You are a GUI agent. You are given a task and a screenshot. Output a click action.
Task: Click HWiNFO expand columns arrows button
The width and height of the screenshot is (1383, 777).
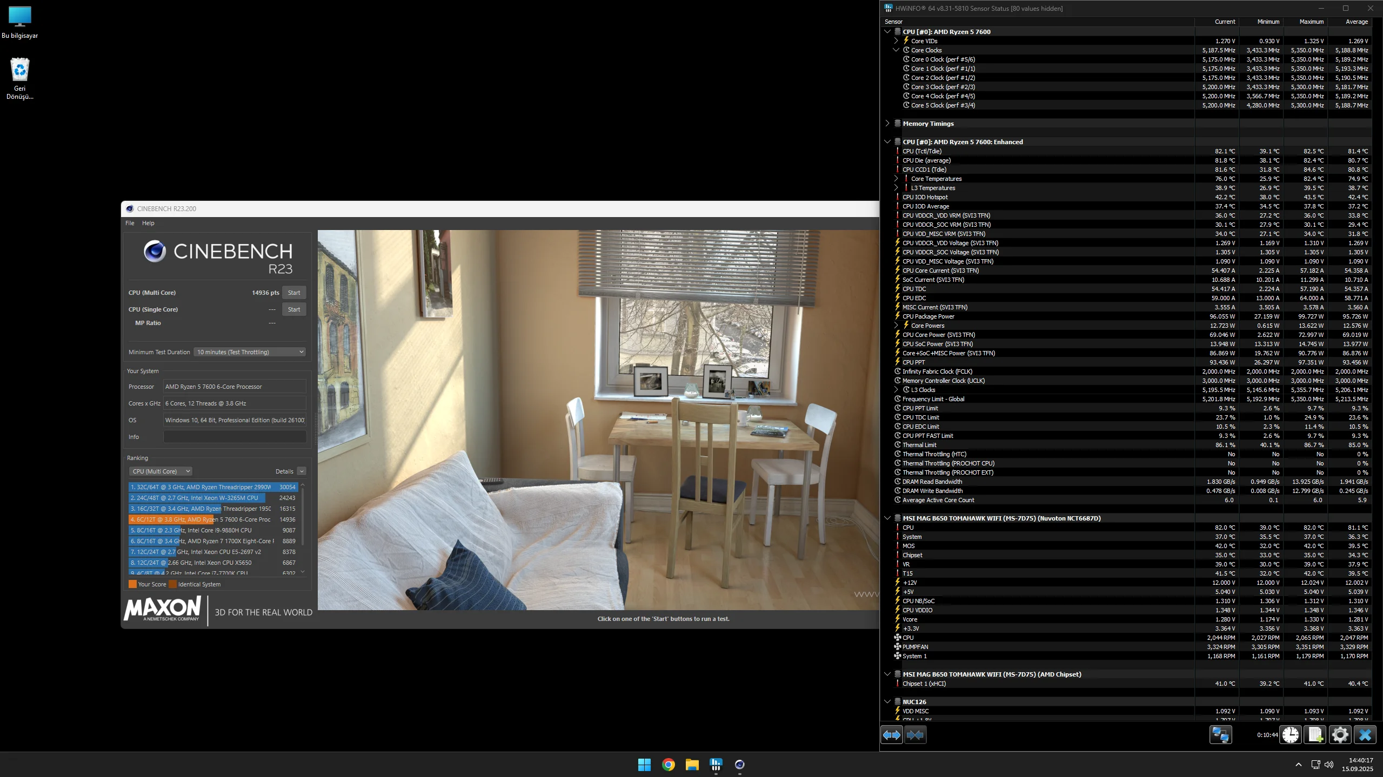(891, 735)
